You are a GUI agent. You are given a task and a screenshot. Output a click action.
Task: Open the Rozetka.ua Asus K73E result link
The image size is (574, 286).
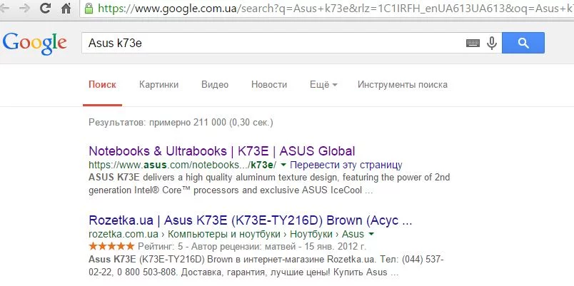251,220
